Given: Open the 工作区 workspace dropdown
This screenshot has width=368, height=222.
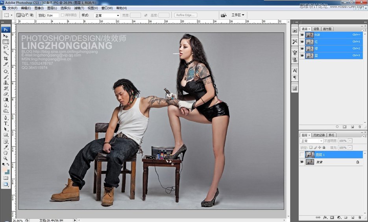Looking at the screenshot, I should tap(238, 15).
